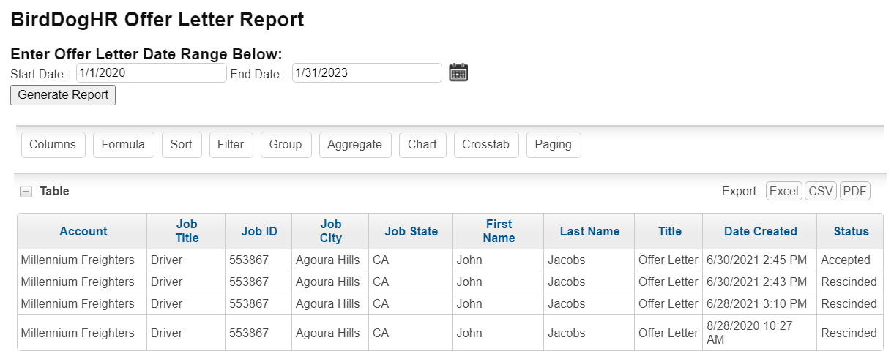Click into the Start Date field

[152, 73]
